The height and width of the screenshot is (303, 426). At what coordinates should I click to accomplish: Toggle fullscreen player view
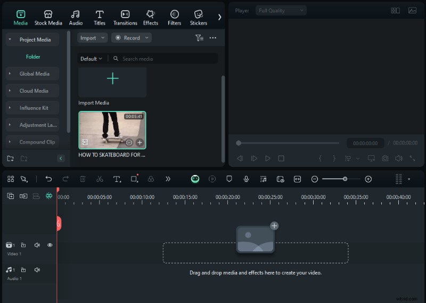412,158
